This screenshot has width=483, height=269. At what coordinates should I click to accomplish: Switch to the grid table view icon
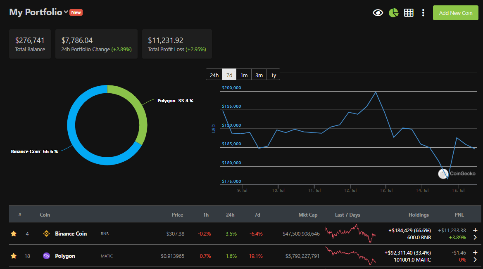(x=409, y=13)
